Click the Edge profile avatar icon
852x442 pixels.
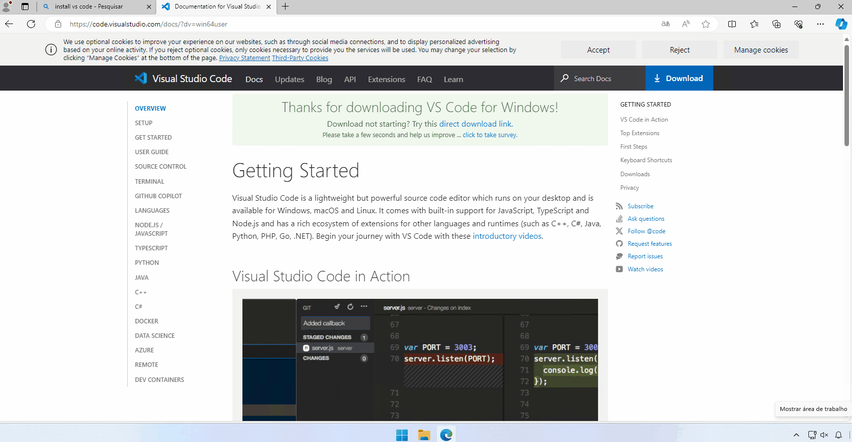(7, 7)
